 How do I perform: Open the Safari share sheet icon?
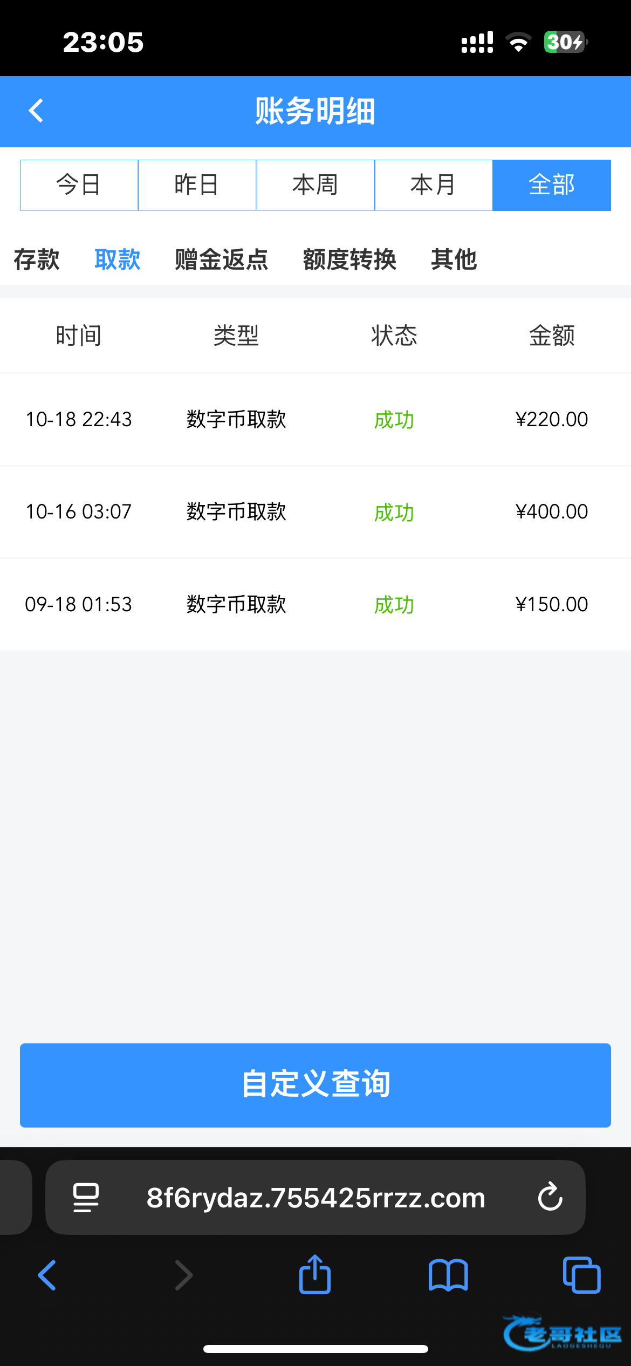click(315, 1275)
